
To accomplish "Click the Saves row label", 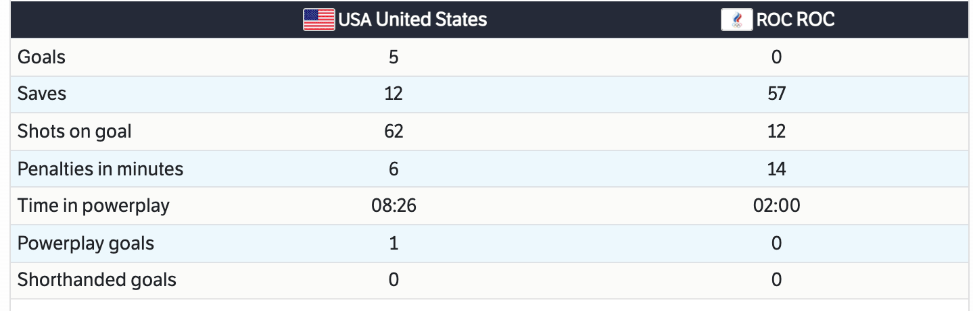I will pos(42,94).
